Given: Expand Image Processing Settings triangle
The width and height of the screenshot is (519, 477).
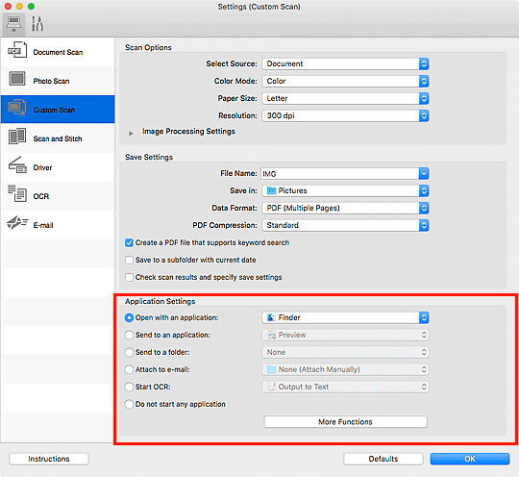Looking at the screenshot, I should (x=131, y=133).
